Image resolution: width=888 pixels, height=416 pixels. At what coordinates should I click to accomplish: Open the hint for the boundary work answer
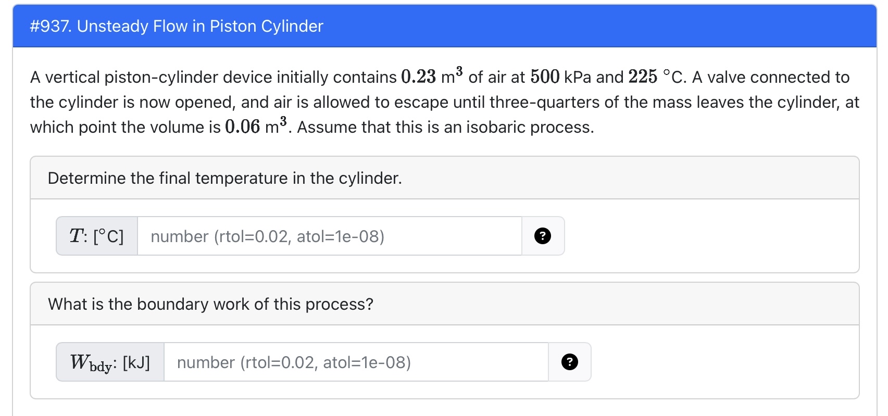[x=569, y=361]
